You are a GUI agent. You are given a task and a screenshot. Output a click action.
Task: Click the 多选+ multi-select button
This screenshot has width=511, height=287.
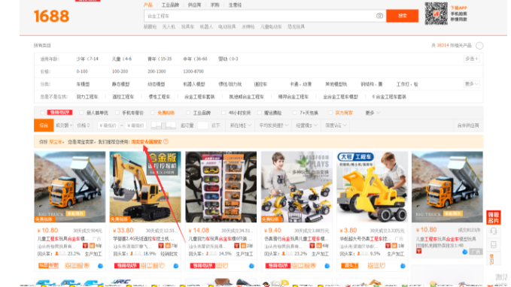pos(472,59)
